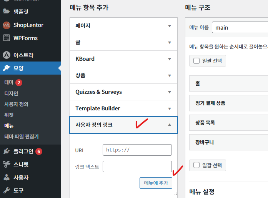Expand the Template Builder section
This screenshot has height=198, width=268.
(x=123, y=108)
